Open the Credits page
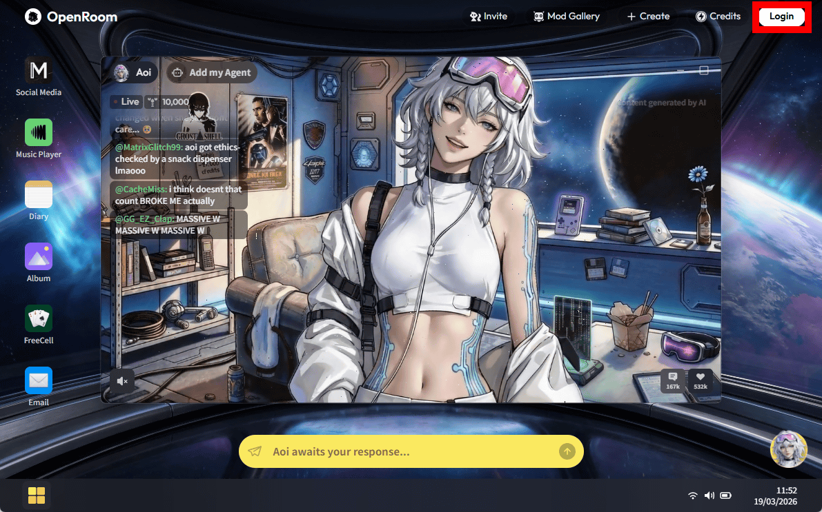The width and height of the screenshot is (822, 512). [x=718, y=17]
